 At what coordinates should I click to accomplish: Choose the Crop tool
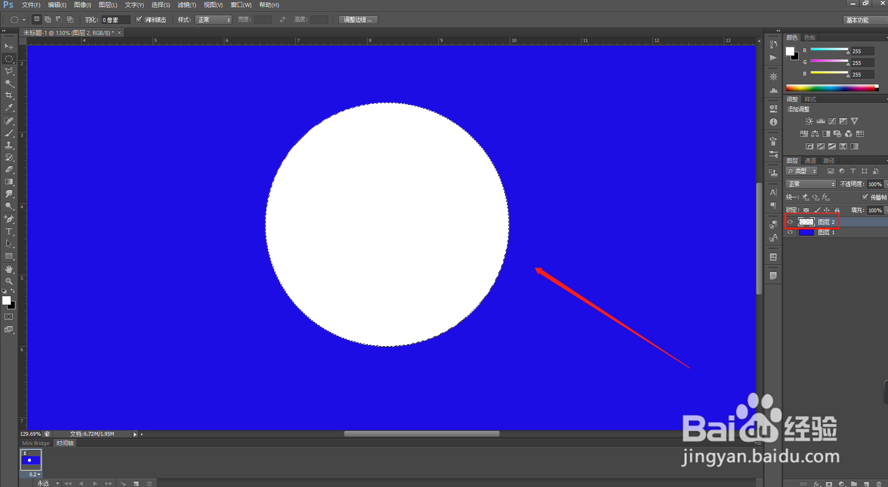tap(9, 95)
